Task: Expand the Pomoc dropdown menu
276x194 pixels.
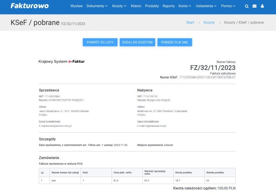Action: [228, 6]
